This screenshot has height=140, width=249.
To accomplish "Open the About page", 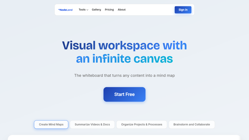I will tap(122, 10).
